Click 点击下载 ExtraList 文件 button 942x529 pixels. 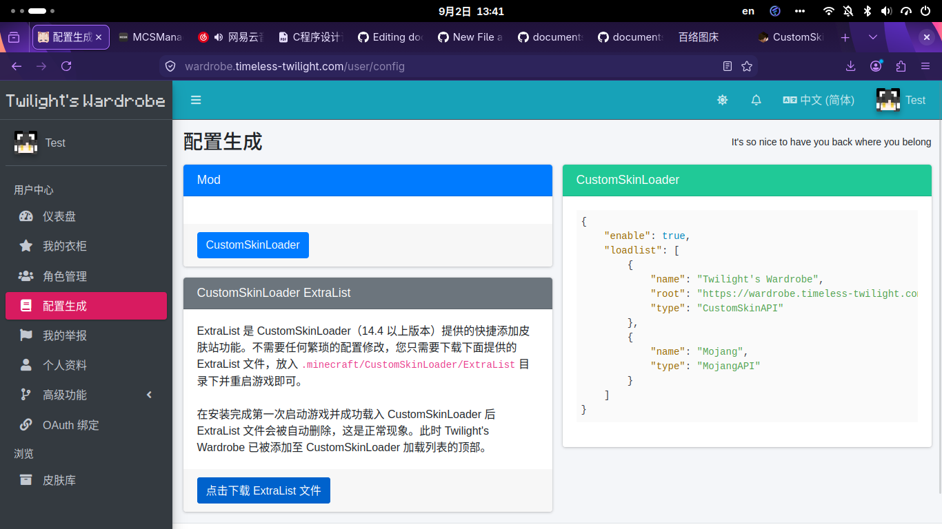pyautogui.click(x=263, y=490)
